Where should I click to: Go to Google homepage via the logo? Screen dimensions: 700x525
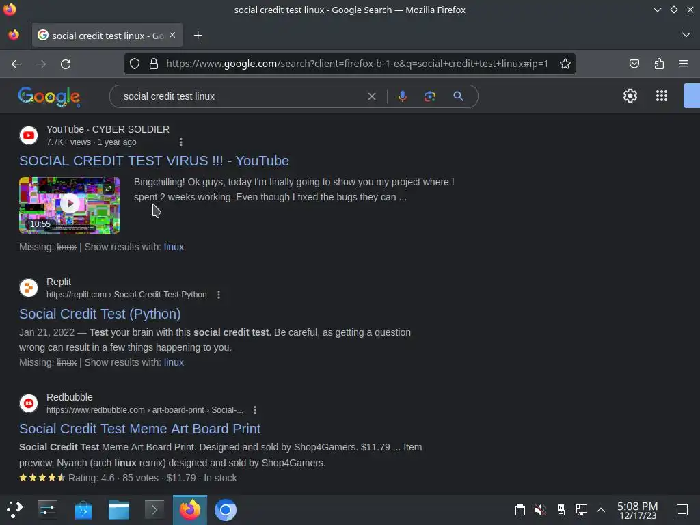(x=49, y=97)
